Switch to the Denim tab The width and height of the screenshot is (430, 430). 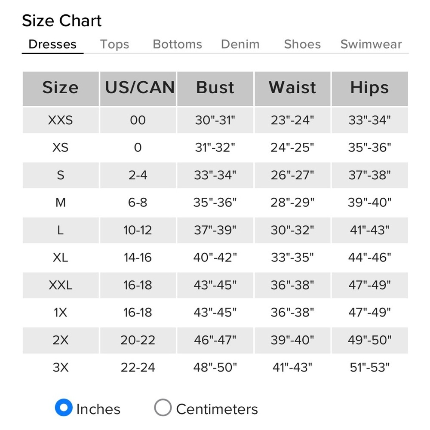(240, 44)
